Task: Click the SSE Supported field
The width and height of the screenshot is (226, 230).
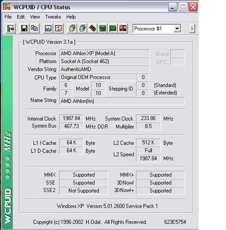Action: click(x=83, y=183)
